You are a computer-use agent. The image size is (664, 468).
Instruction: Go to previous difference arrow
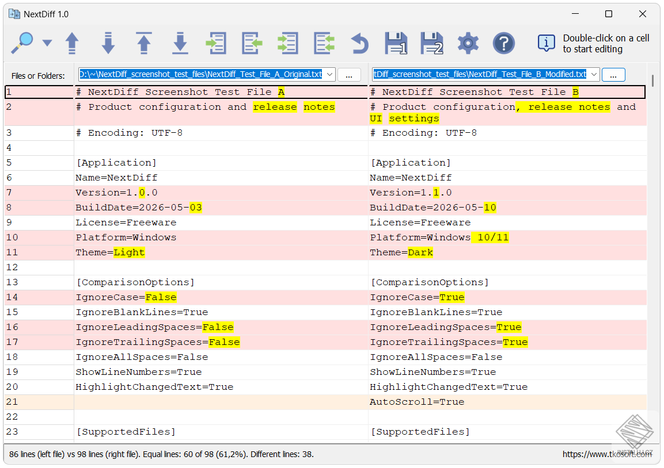point(72,43)
